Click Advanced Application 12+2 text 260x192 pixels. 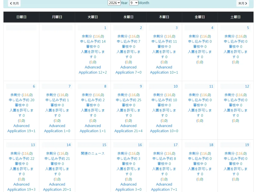tap(93, 70)
